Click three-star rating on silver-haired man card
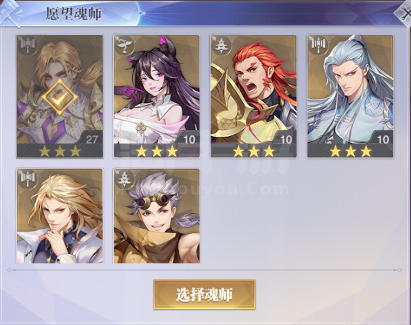This screenshot has width=411, height=325. (x=351, y=151)
